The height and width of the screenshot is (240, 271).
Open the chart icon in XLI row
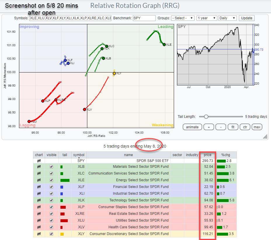point(39,194)
